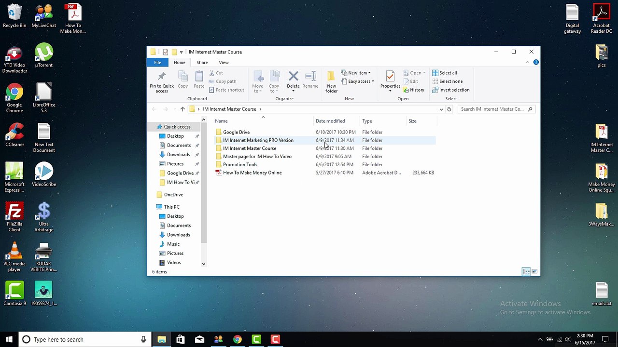618x347 pixels.
Task: Click the Delete ribbon button
Action: tap(293, 81)
